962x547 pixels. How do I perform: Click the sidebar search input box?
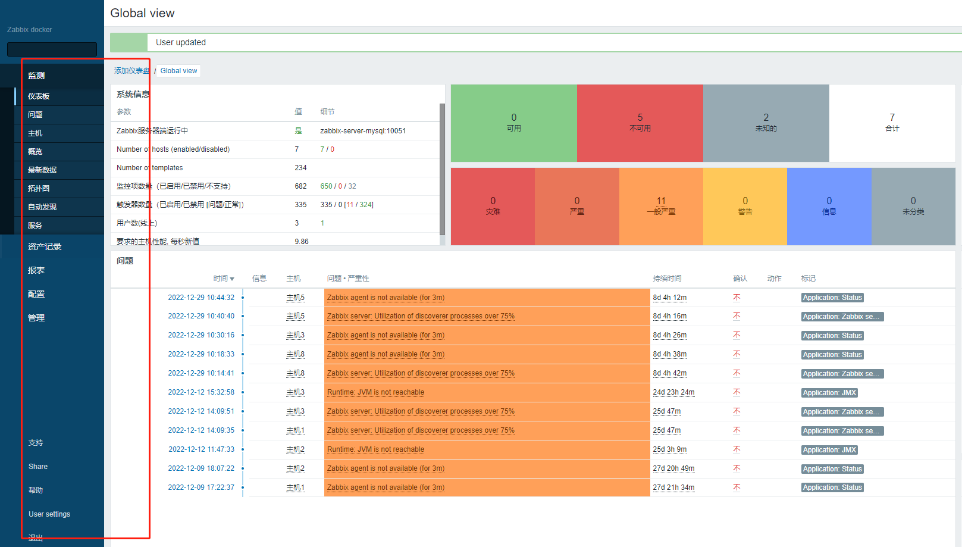click(52, 49)
